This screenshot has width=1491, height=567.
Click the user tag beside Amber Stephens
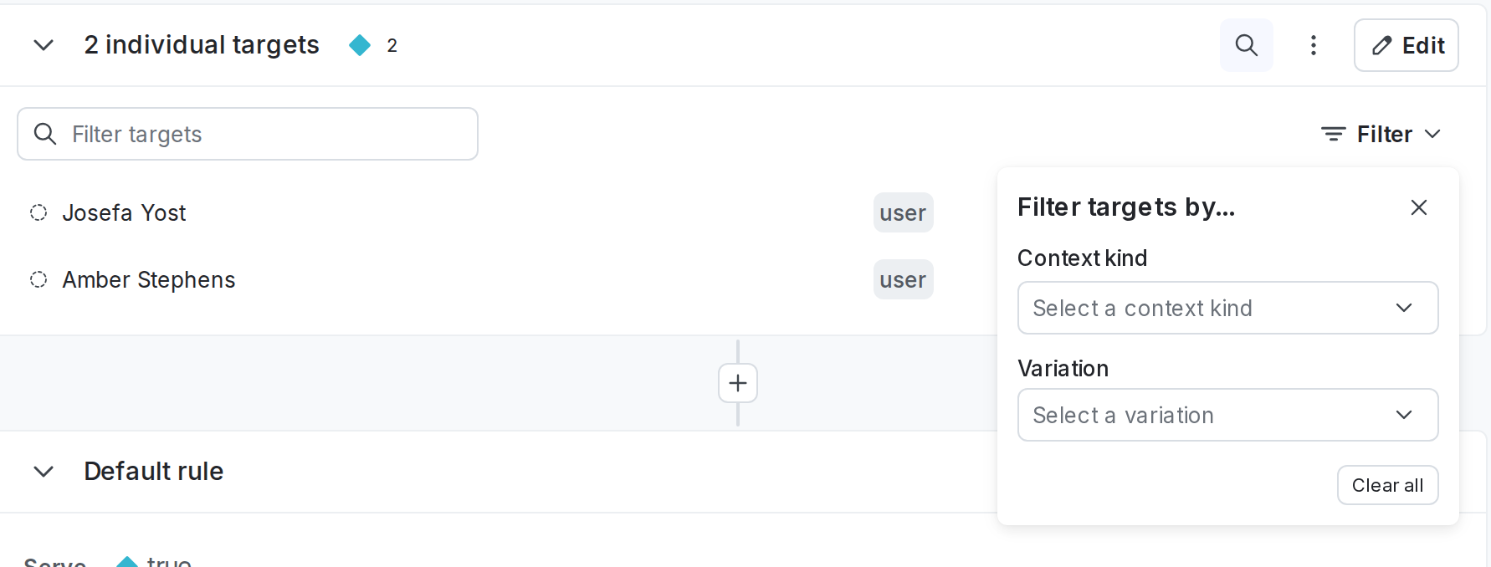(x=903, y=280)
